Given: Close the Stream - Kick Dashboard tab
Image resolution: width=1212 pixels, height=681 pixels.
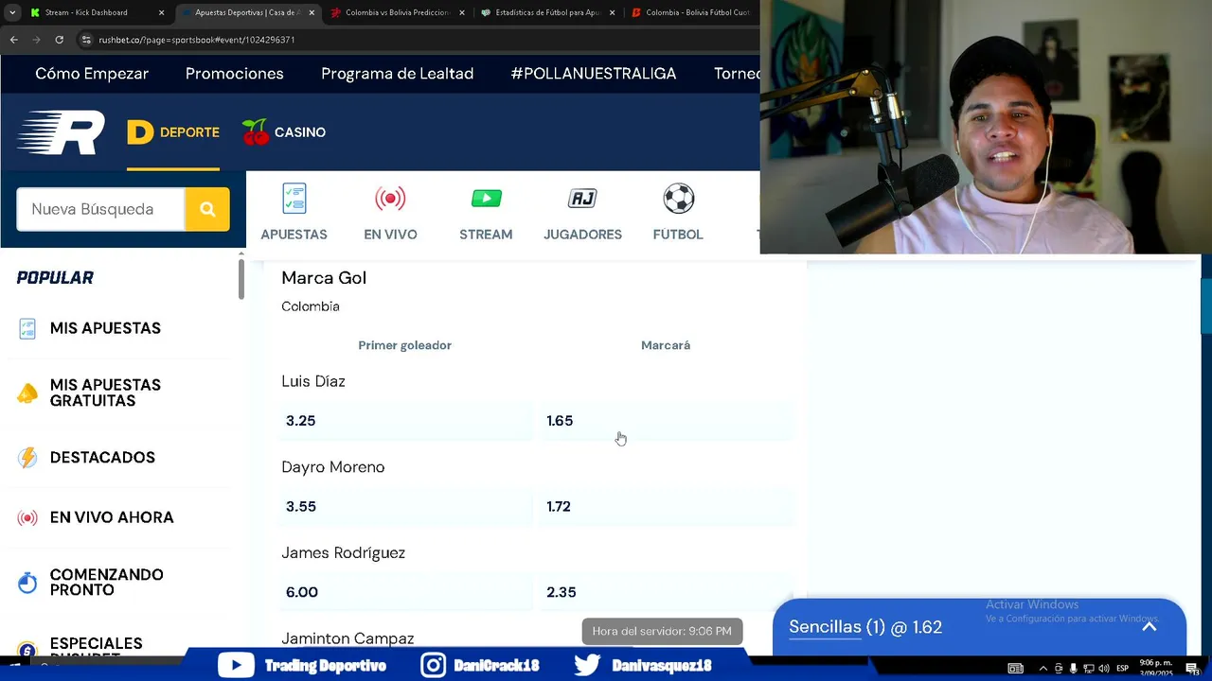Looking at the screenshot, I should (162, 12).
